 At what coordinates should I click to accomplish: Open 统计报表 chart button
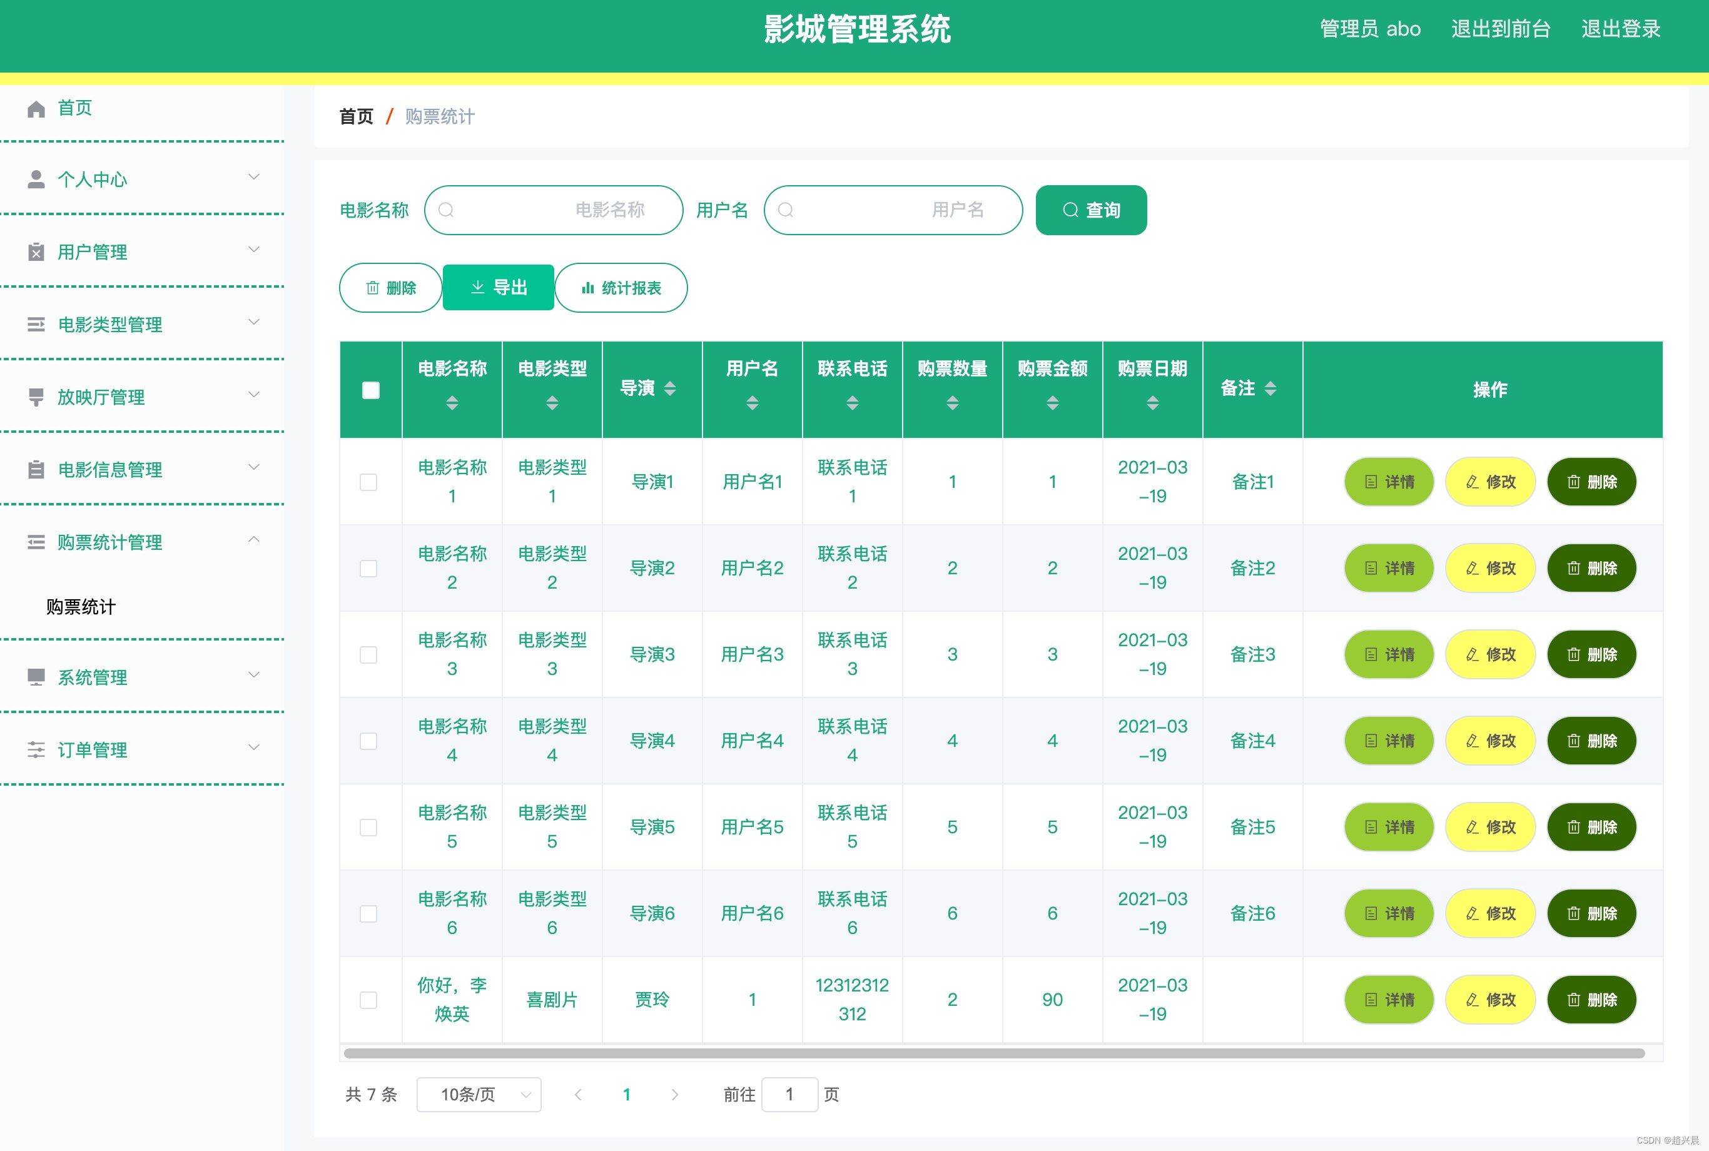tap(621, 288)
